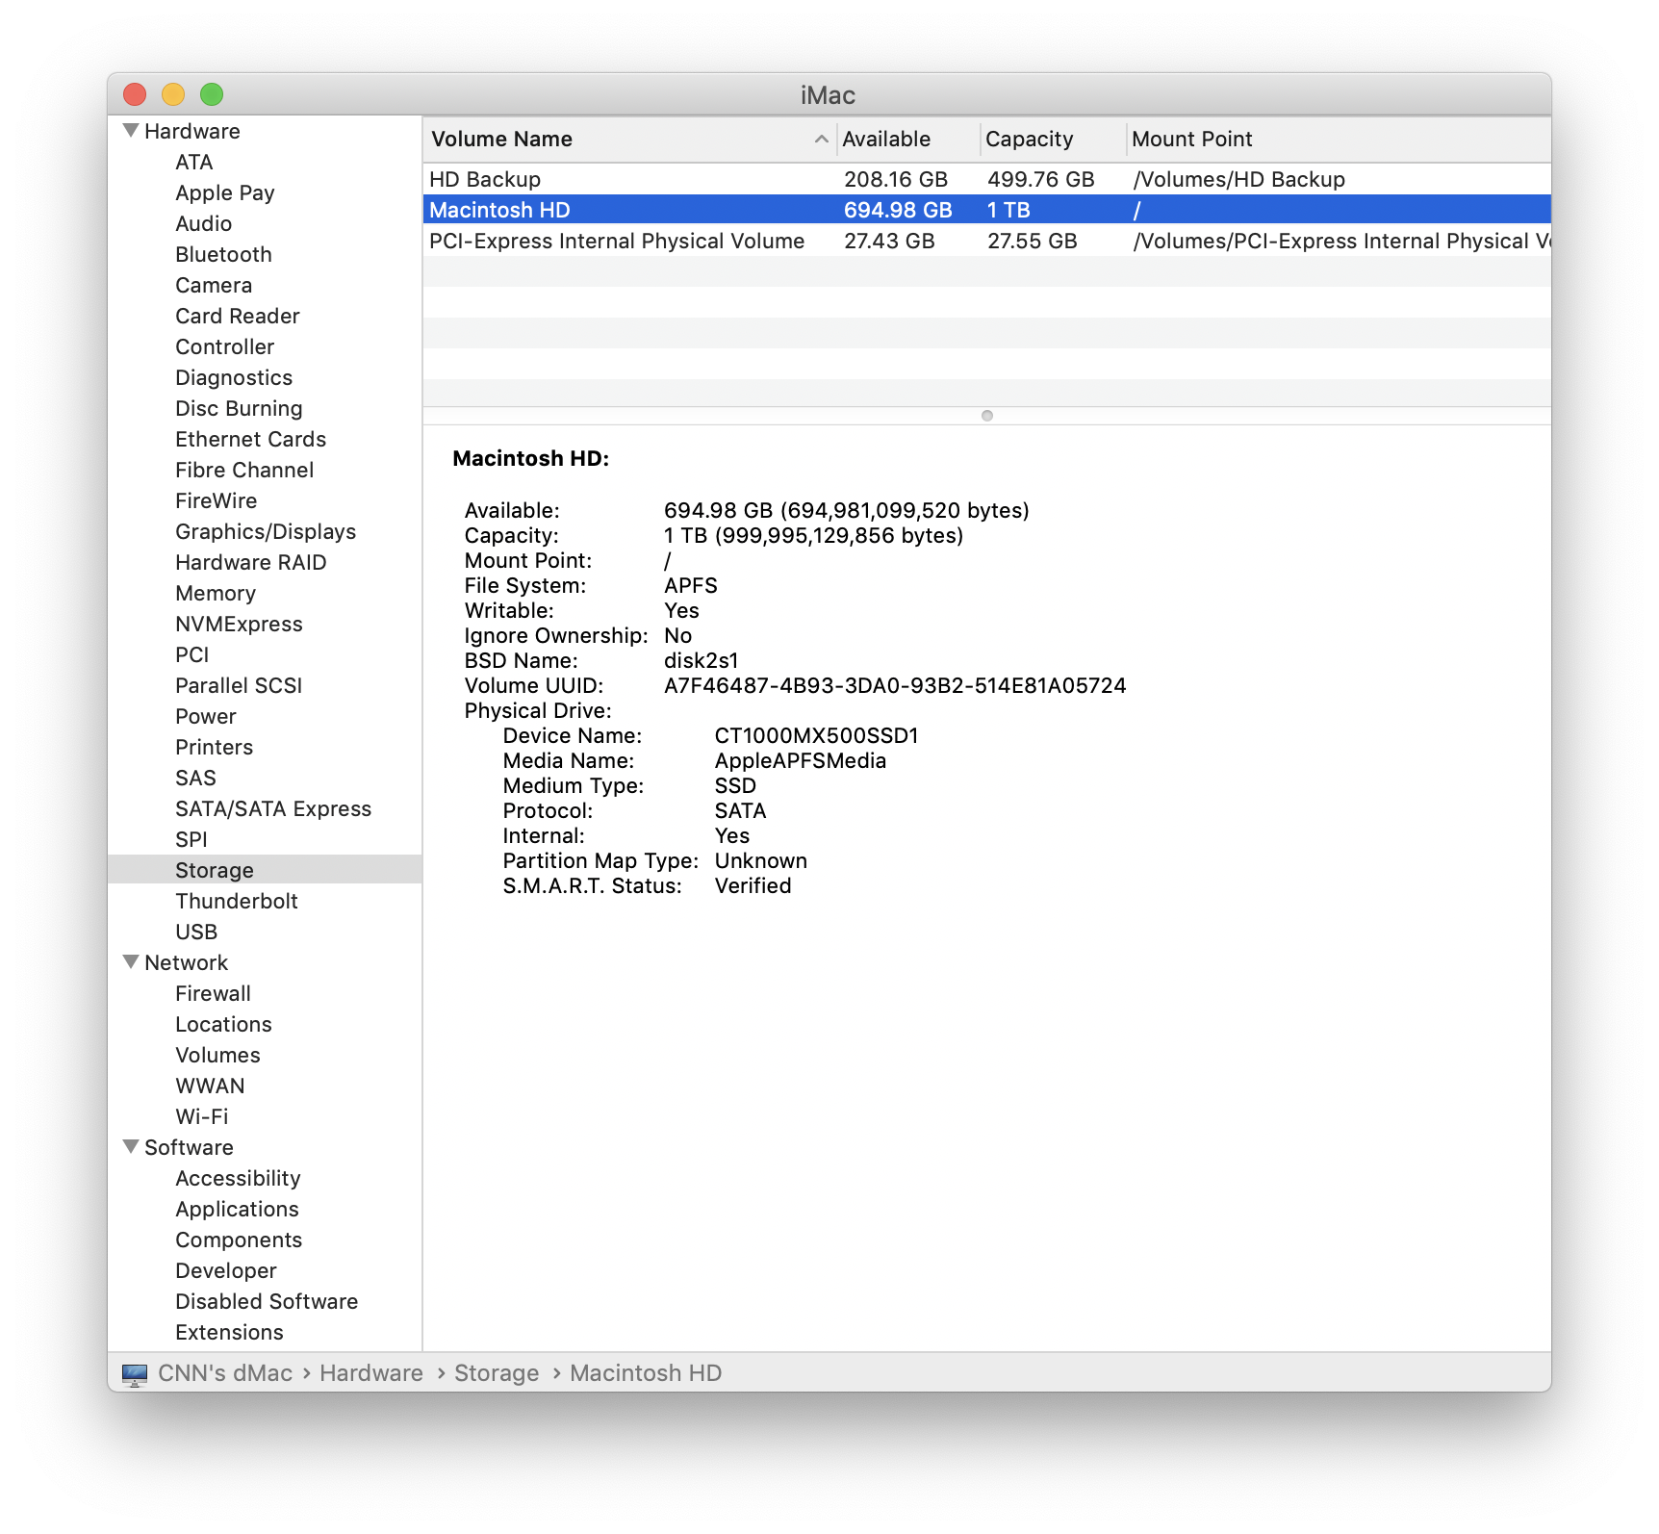Open Apple Pay in sidebar
1659x1534 pixels.
click(225, 192)
